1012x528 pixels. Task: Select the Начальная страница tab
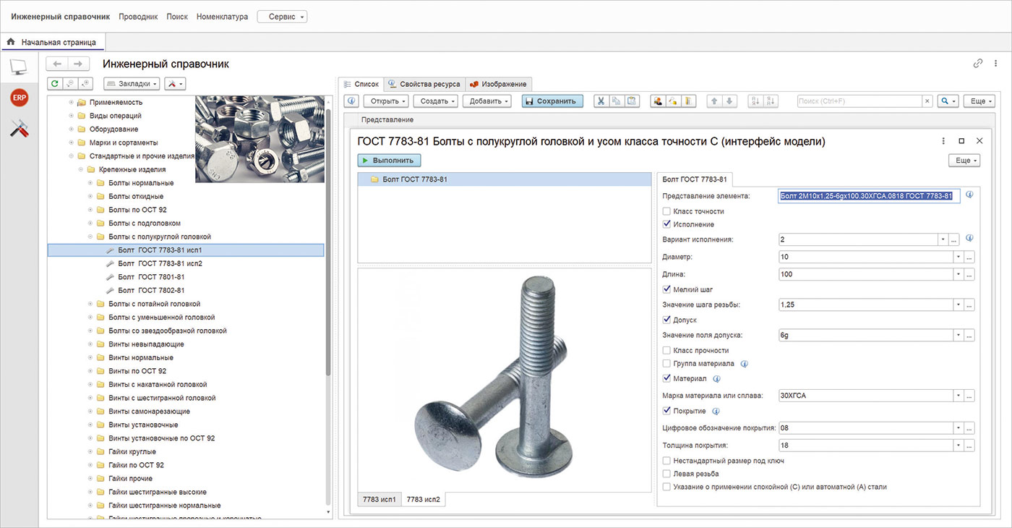click(x=53, y=42)
